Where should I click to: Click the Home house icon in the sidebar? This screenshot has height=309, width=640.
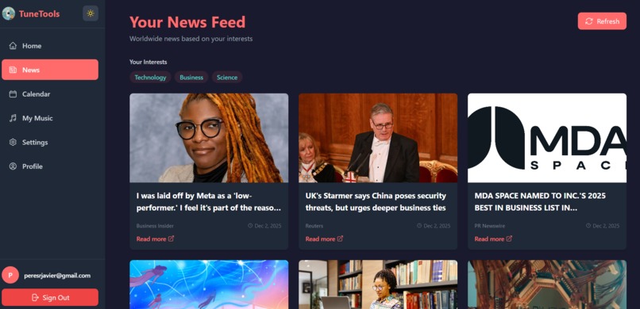tap(13, 46)
